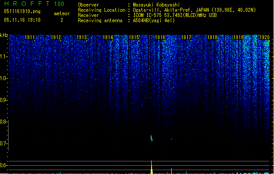Click the 1919 time marker

[x=238, y=37]
